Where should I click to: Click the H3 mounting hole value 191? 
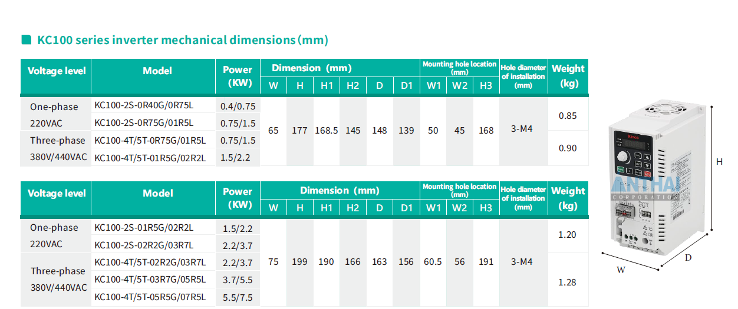[486, 262]
